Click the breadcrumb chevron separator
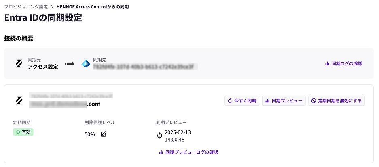This screenshot has height=167, width=379. (x=52, y=7)
